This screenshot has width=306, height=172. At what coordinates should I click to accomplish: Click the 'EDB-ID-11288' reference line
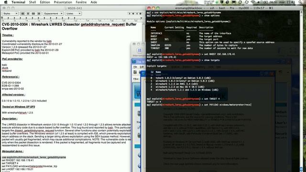[x=11, y=86]
